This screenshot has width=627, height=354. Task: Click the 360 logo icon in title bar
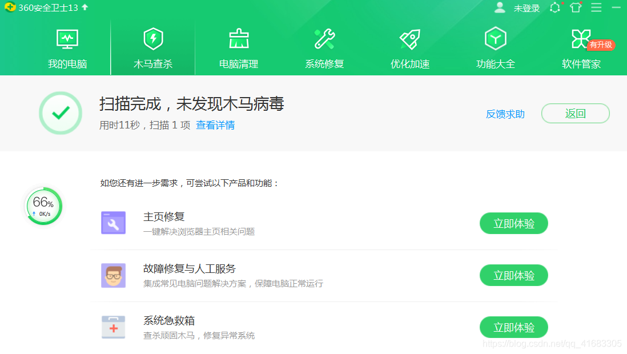tap(10, 7)
